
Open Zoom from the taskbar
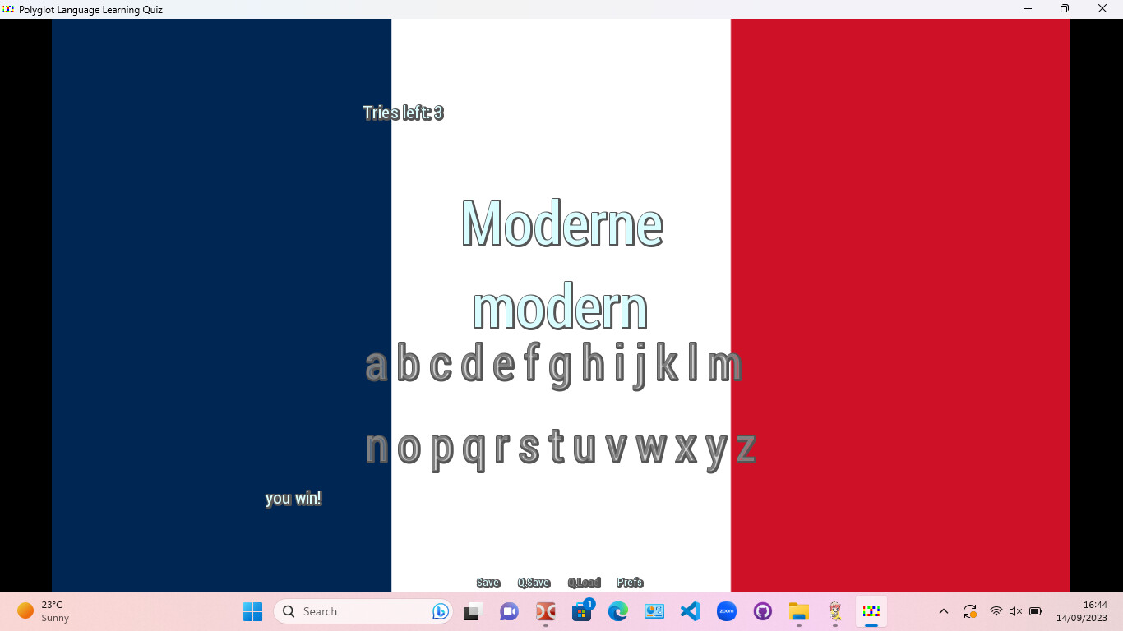[726, 611]
